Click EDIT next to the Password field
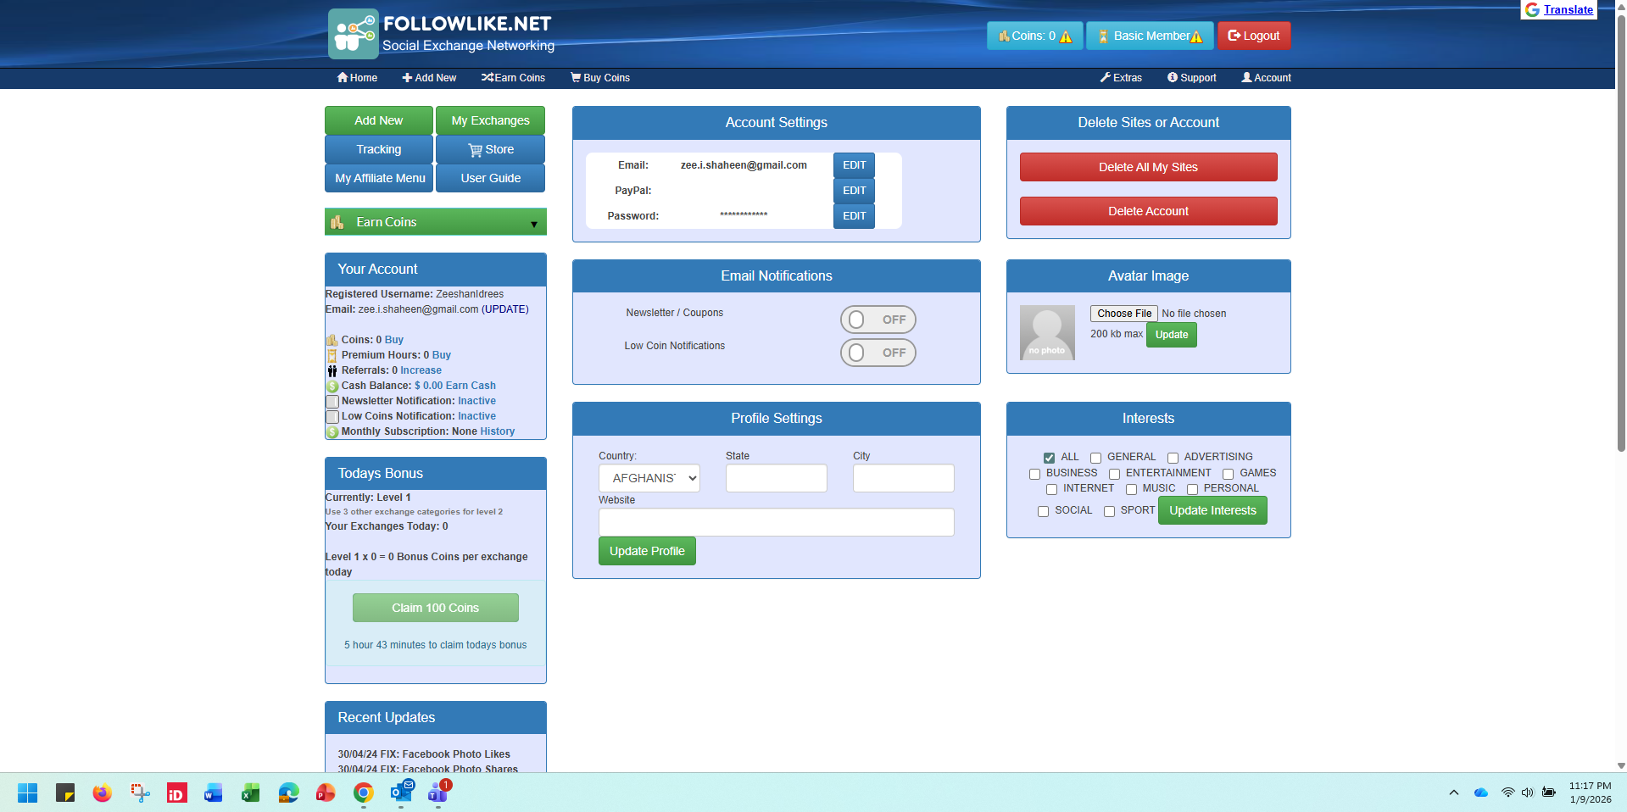This screenshot has height=812, width=1627. click(854, 216)
